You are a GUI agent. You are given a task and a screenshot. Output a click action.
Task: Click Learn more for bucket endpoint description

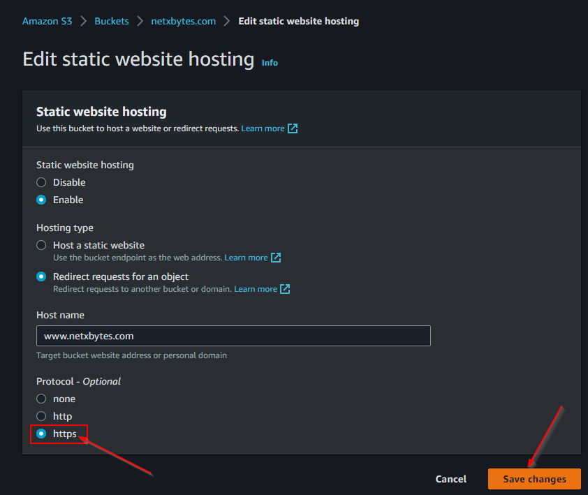tap(246, 258)
